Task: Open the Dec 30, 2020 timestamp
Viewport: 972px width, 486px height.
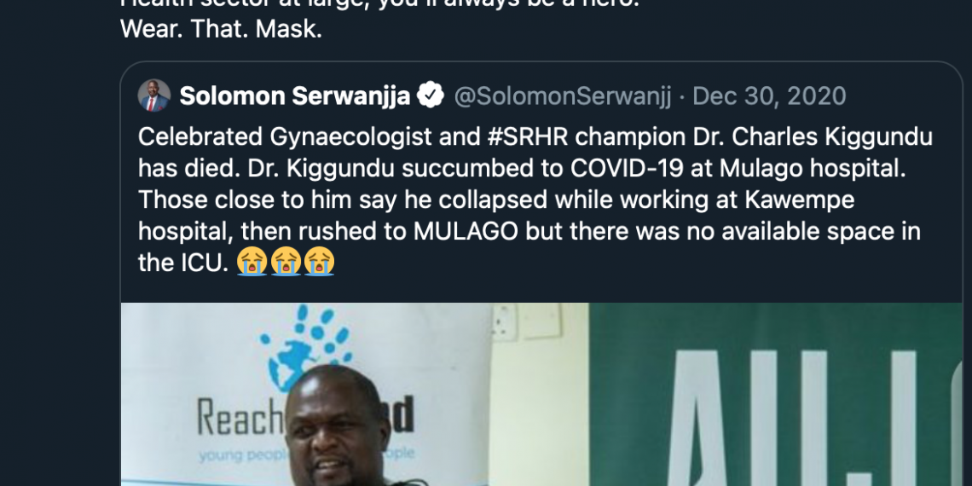Action: (x=769, y=95)
